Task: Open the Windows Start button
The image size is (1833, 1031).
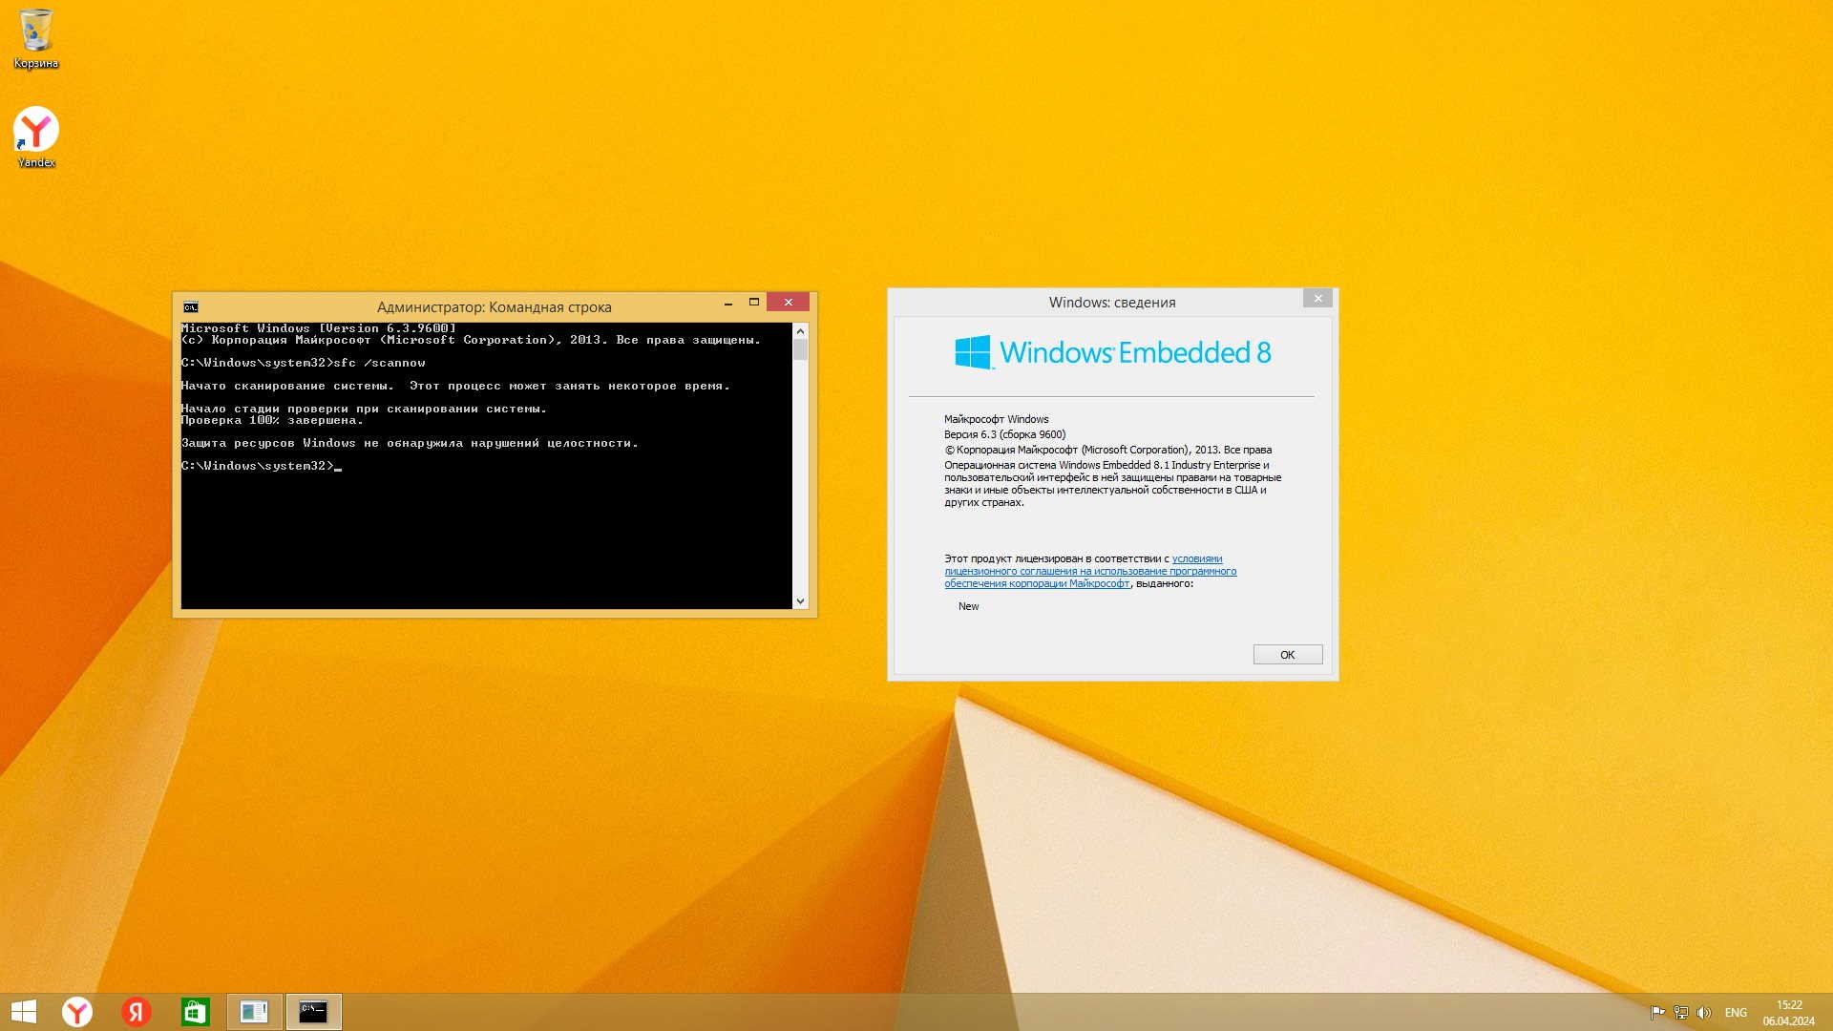Action: [x=23, y=1012]
